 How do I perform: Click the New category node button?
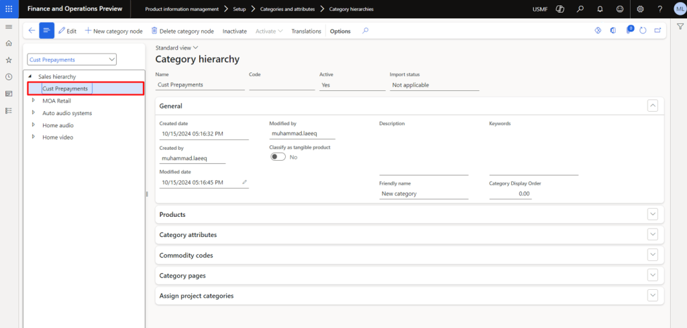coord(115,31)
